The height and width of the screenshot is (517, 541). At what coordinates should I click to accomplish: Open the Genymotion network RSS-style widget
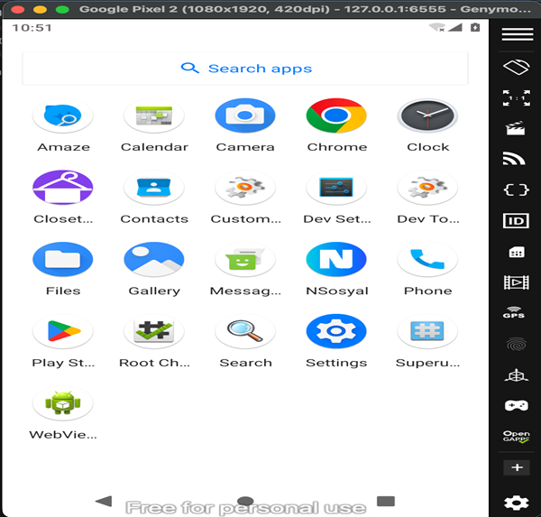click(x=514, y=159)
